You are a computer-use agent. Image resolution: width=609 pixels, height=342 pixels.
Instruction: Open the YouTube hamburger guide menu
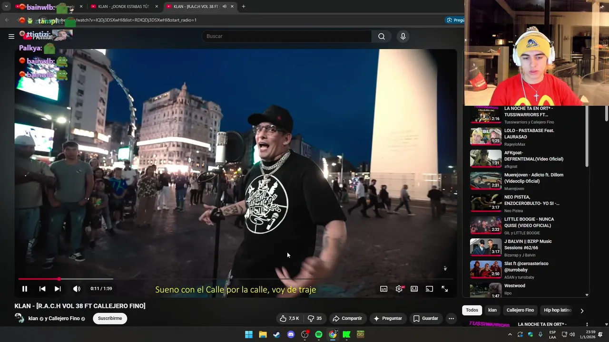click(x=11, y=37)
